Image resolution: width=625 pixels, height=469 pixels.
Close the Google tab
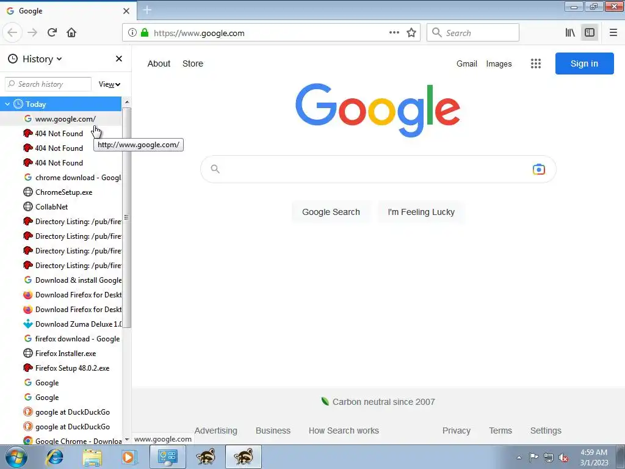126,11
